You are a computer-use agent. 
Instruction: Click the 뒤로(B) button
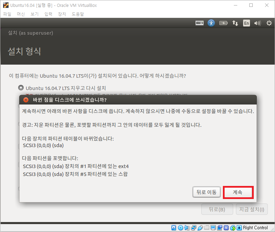point(217,209)
